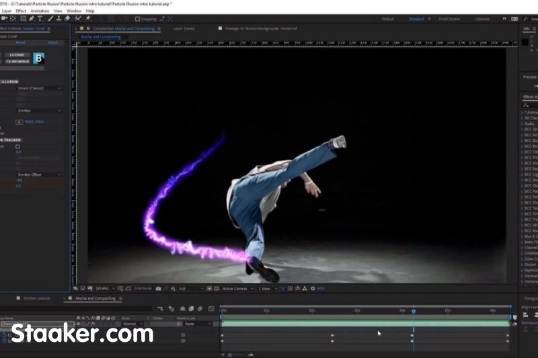Image resolution: width=538 pixels, height=358 pixels.
Task: Open the search help magnifier icon
Action: coord(526,19)
